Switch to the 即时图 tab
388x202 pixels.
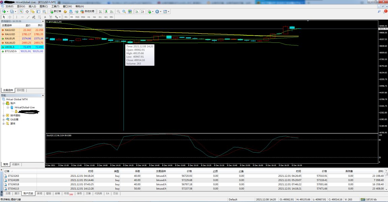pyautogui.click(x=21, y=90)
